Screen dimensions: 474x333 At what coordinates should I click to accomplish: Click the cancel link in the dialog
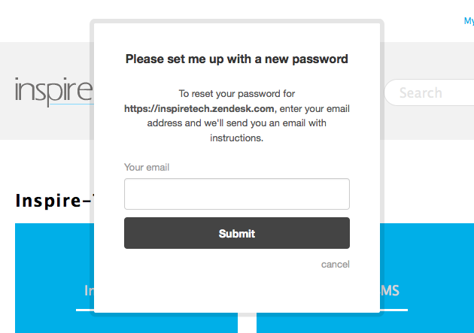(335, 264)
